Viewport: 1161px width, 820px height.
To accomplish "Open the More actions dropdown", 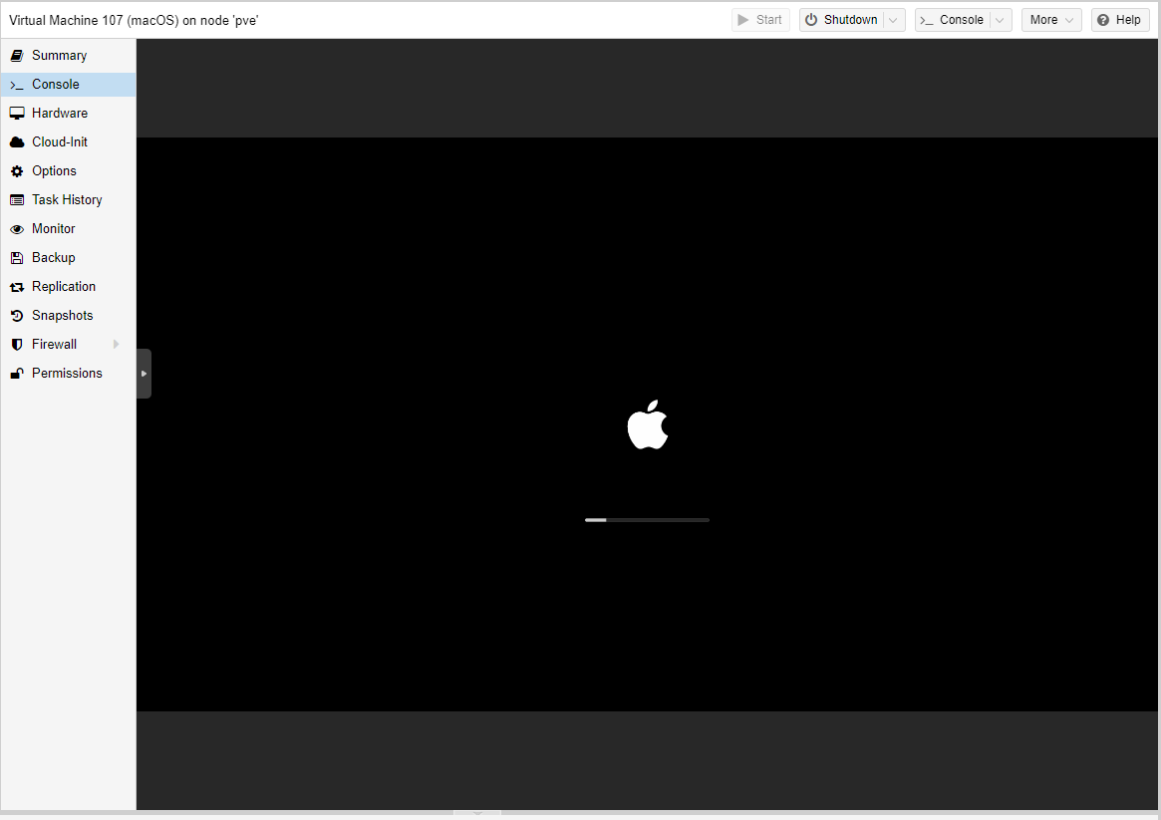I will (x=1050, y=20).
